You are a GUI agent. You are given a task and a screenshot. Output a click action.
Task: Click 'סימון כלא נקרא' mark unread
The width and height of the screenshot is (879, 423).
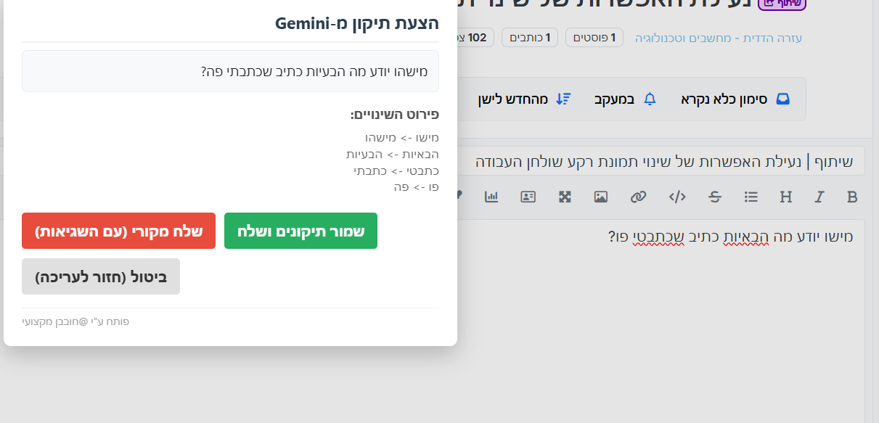(734, 99)
